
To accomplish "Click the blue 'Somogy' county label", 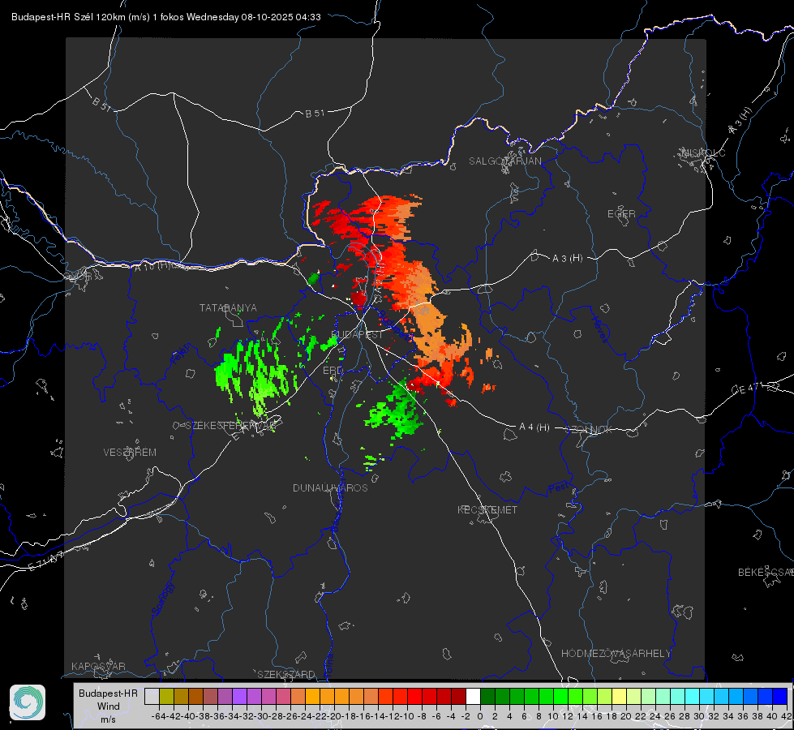I will [x=164, y=598].
